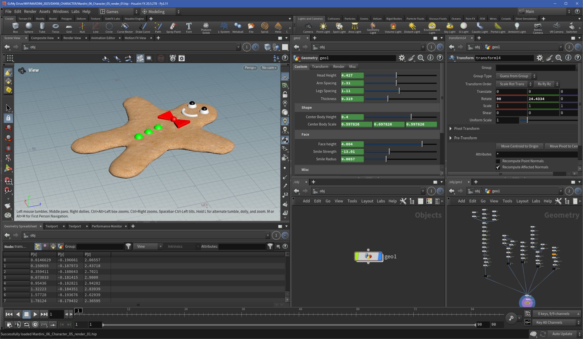The image size is (583, 339).
Task: Create a Spot Light from shelf
Action: tap(339, 27)
